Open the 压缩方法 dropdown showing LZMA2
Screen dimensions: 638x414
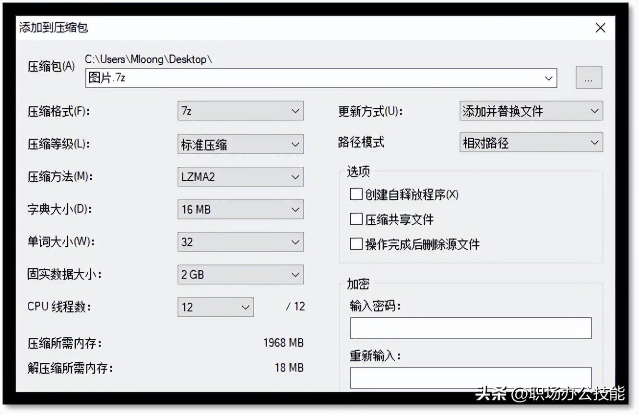coord(240,176)
